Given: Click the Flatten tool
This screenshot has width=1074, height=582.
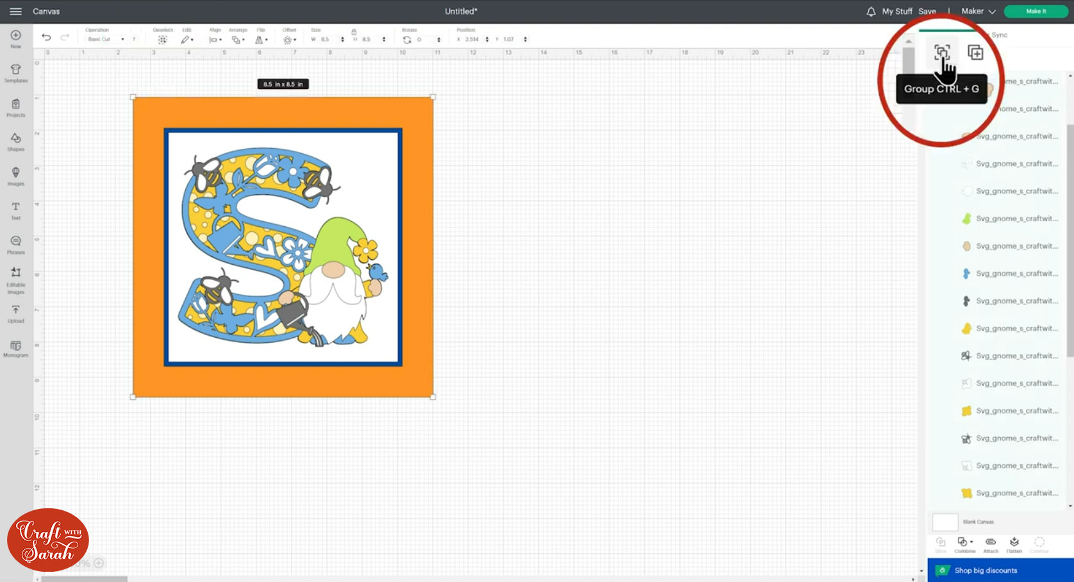Looking at the screenshot, I should click(x=1014, y=545).
